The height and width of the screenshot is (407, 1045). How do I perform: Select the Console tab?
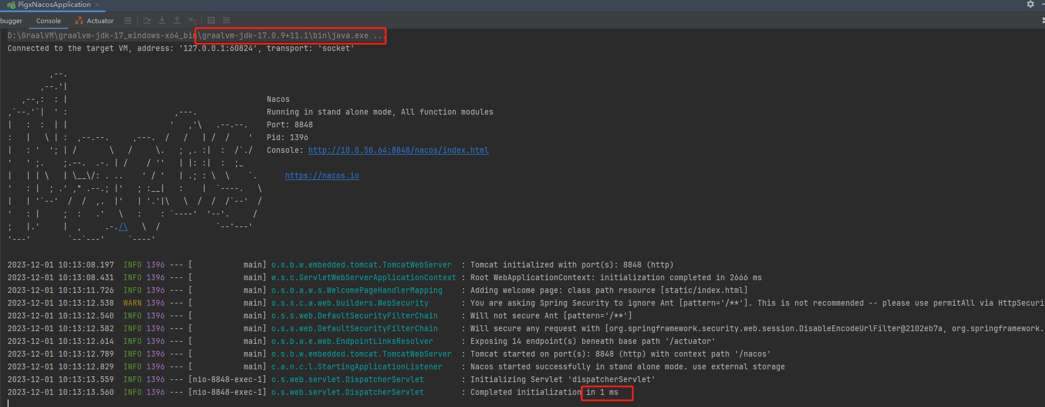(x=49, y=21)
